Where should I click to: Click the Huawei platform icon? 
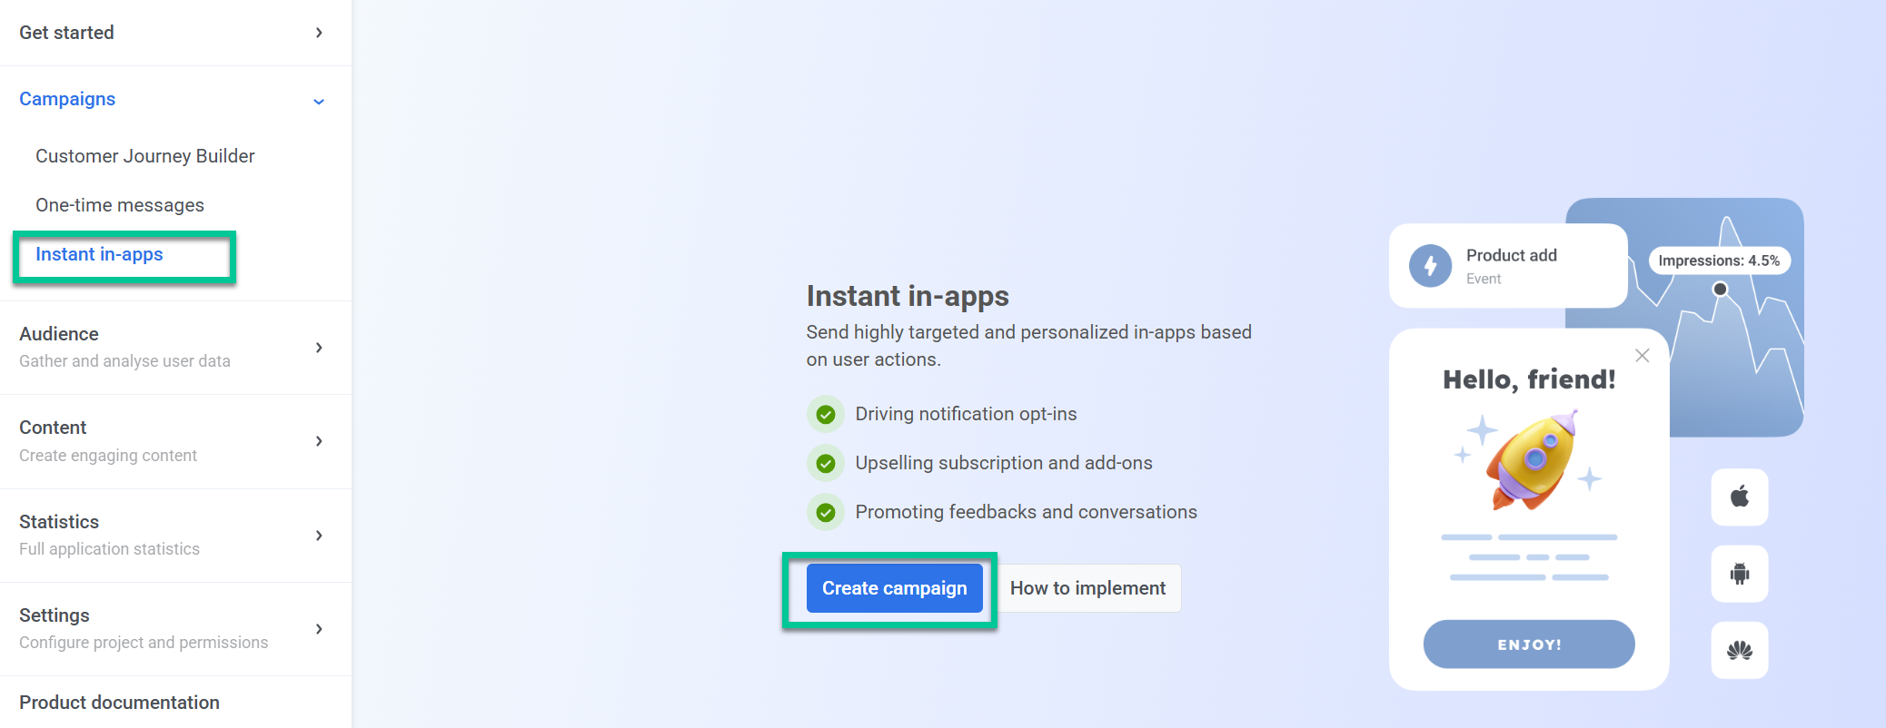(x=1740, y=650)
